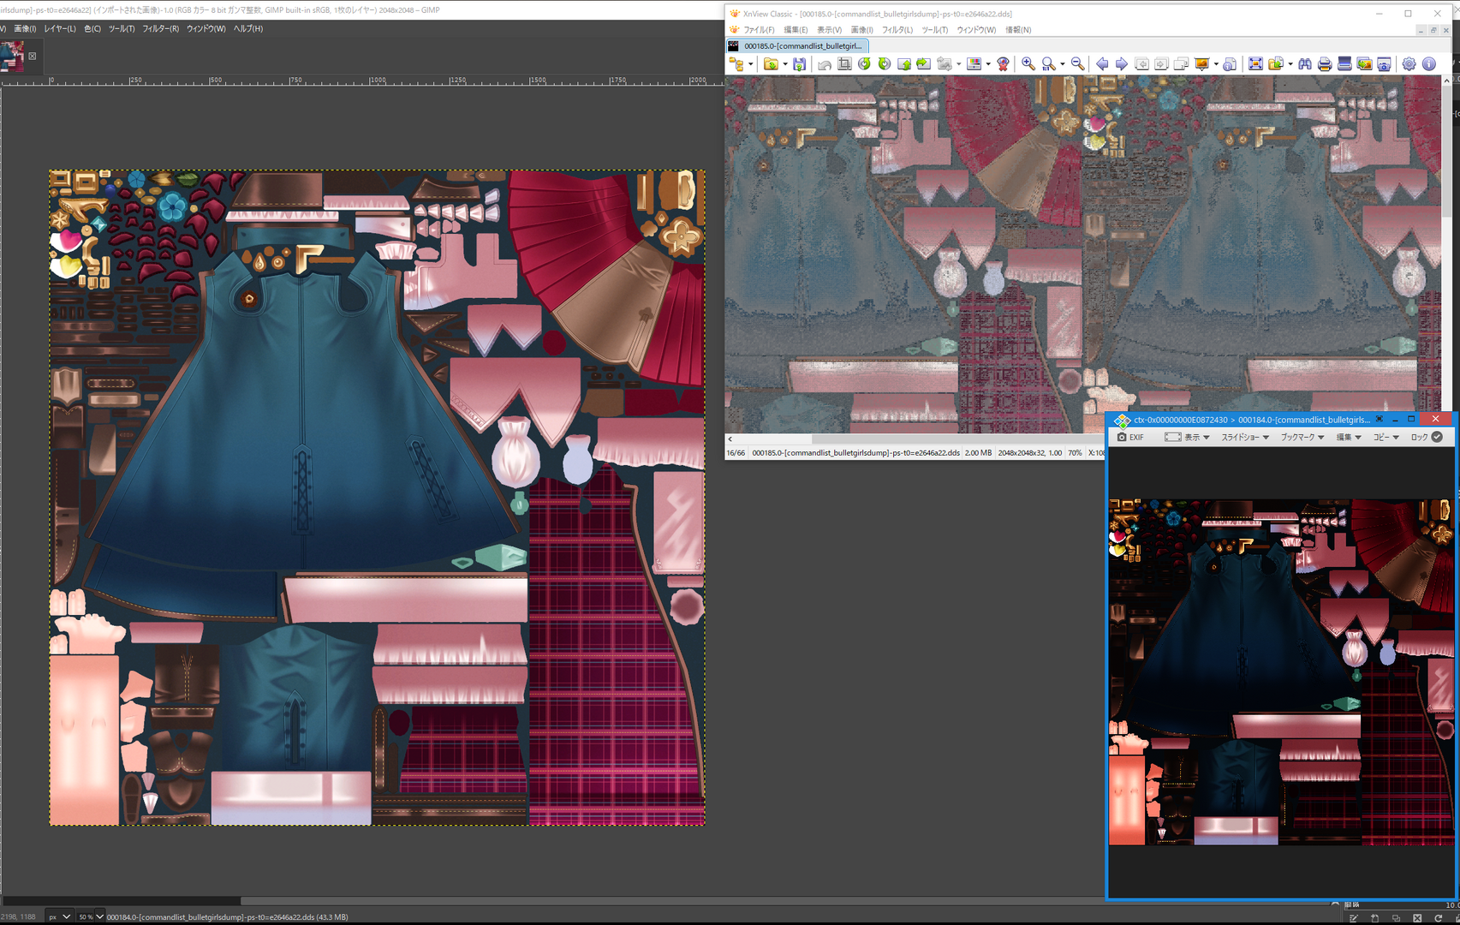Screen dimensions: 1460x925
Task: Select the GIMP image thumbnail tab
Action: point(12,57)
